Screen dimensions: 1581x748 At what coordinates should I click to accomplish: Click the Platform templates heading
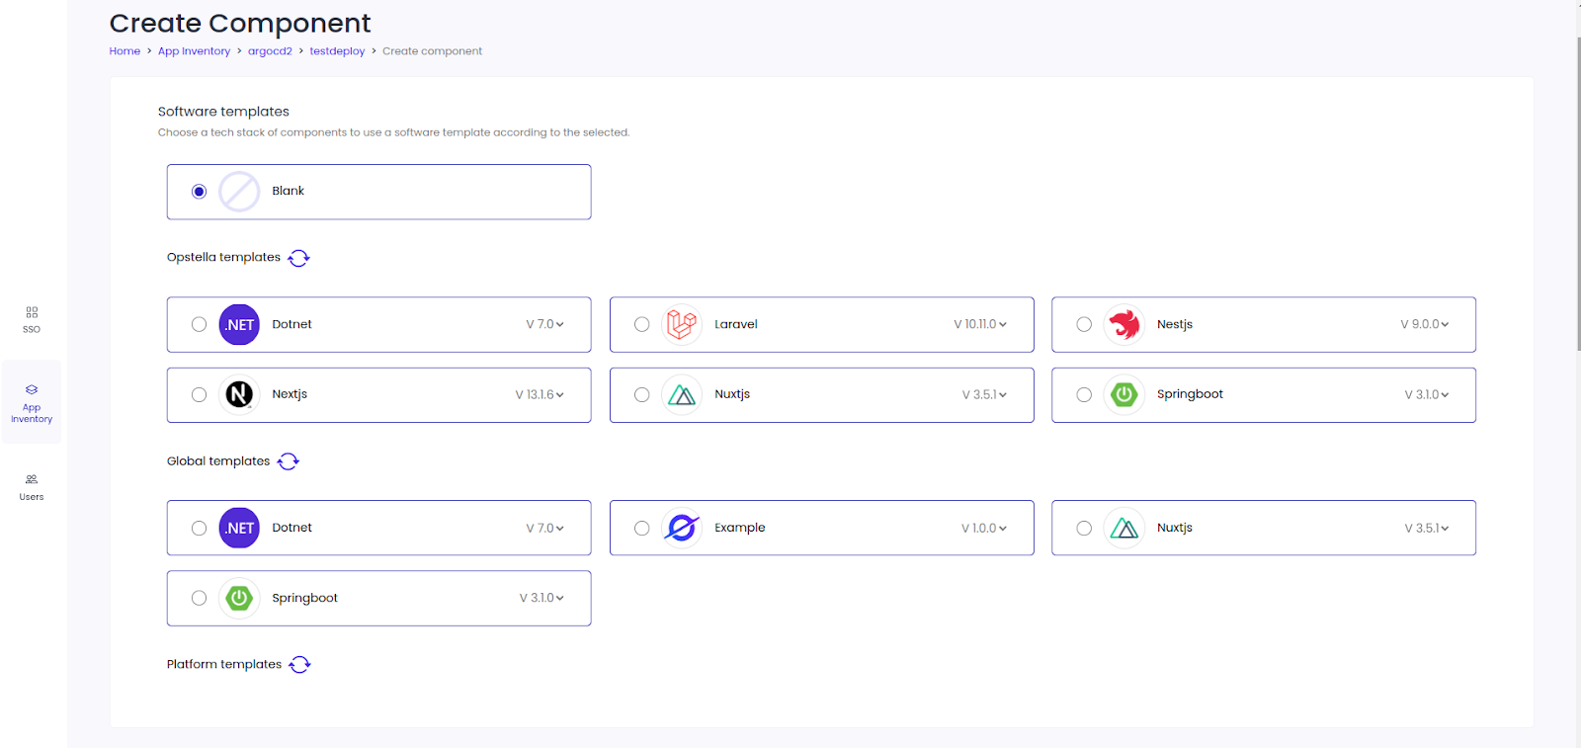click(224, 664)
